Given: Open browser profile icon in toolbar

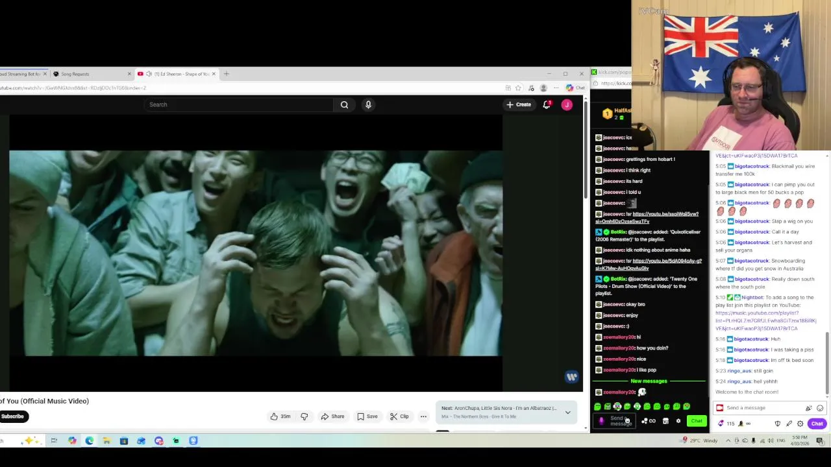Looking at the screenshot, I should point(543,88).
